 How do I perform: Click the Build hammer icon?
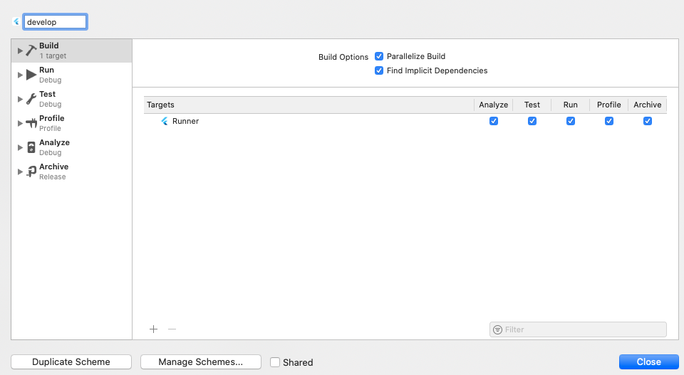31,51
